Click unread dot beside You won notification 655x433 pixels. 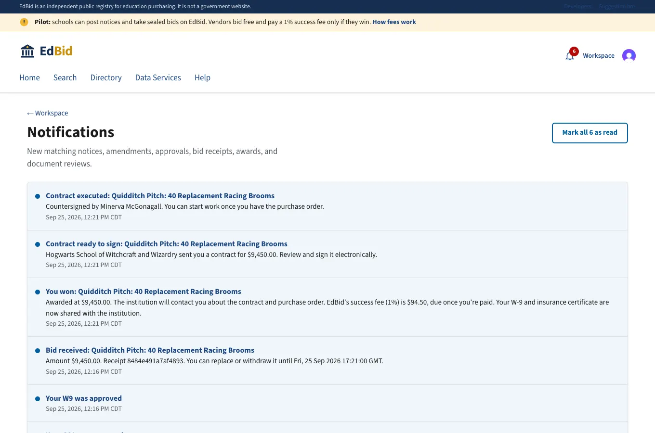coord(38,292)
